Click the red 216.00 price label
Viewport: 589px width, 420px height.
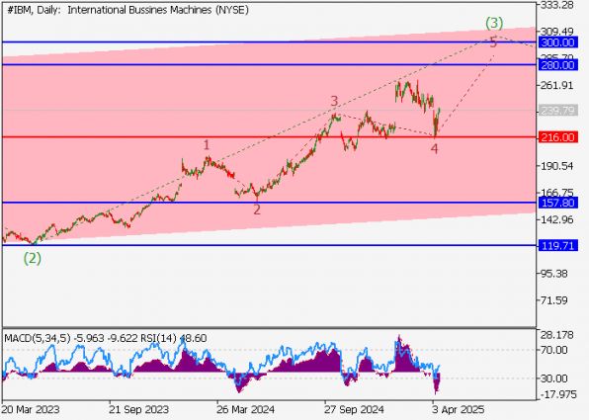[x=557, y=137]
